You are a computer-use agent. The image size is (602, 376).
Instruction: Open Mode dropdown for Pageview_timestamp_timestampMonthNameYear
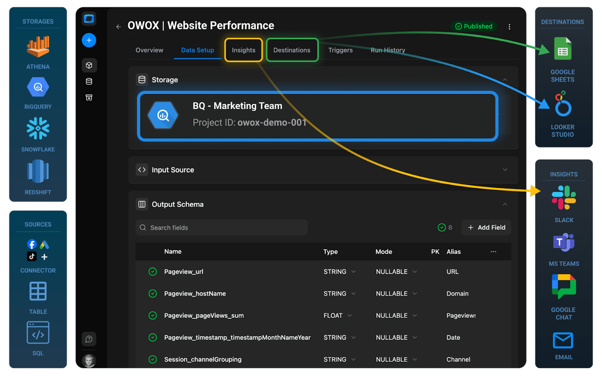(x=396, y=337)
